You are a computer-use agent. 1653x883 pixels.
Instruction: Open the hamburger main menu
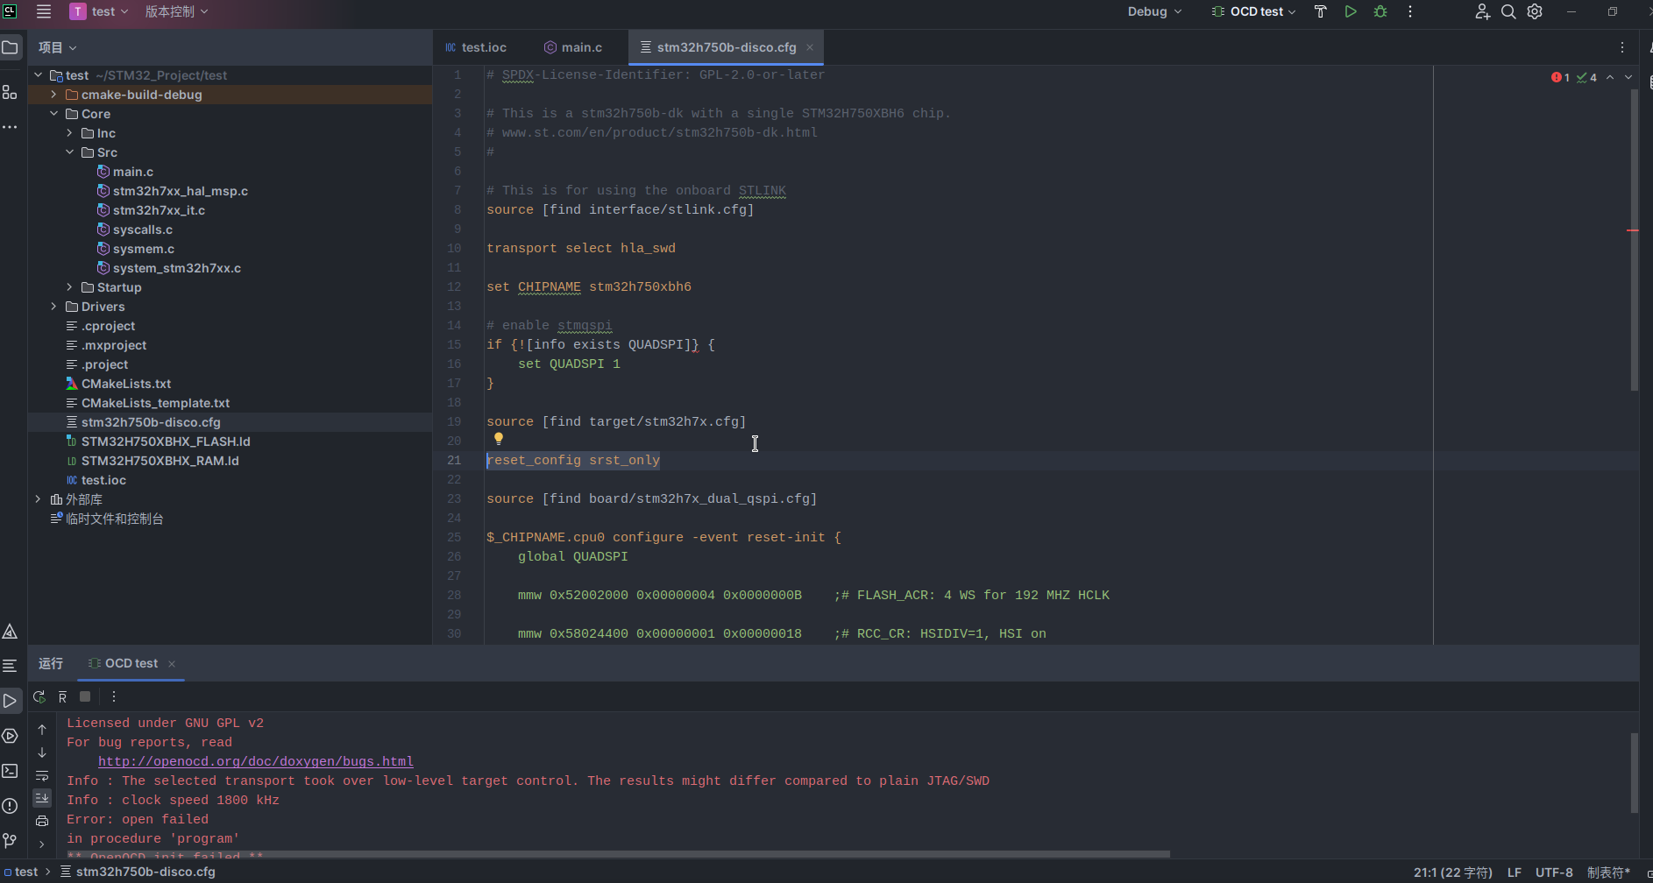[44, 11]
